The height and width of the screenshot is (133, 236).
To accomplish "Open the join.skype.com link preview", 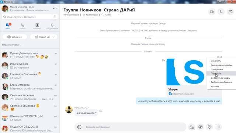I will coord(183,94).
